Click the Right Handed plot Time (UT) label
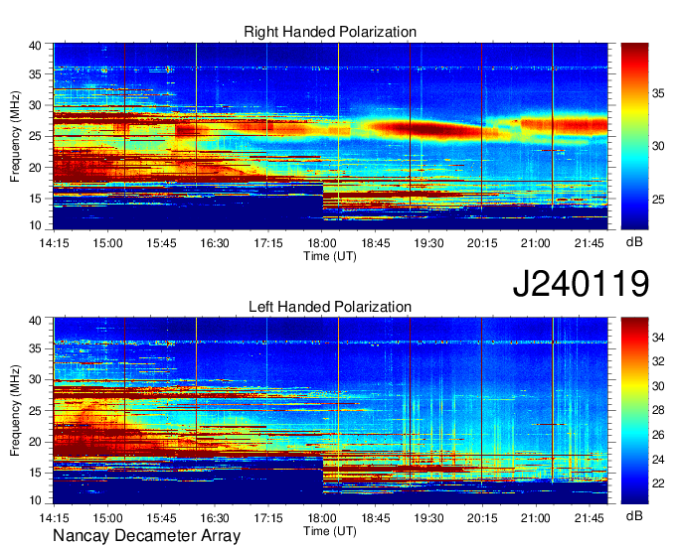The width and height of the screenshot is (676, 548). (330, 256)
